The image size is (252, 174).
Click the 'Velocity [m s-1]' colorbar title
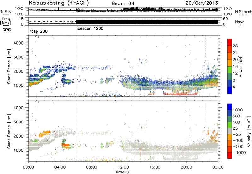(x=249, y=131)
